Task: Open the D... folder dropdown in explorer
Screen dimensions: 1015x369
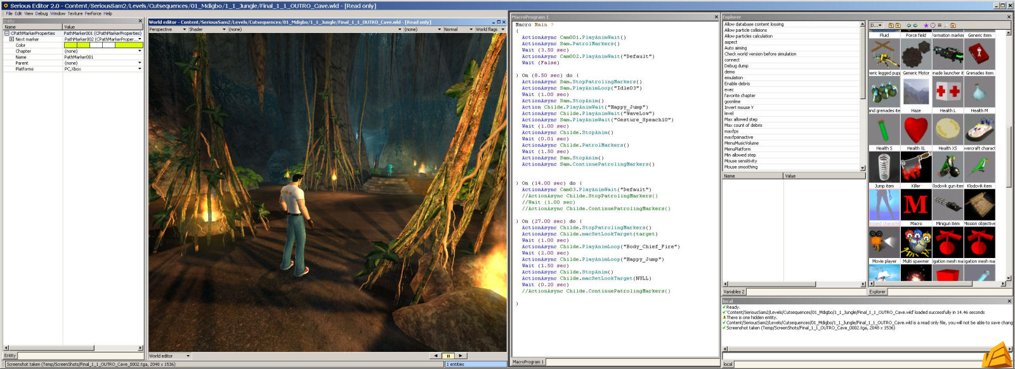Action: click(x=876, y=25)
